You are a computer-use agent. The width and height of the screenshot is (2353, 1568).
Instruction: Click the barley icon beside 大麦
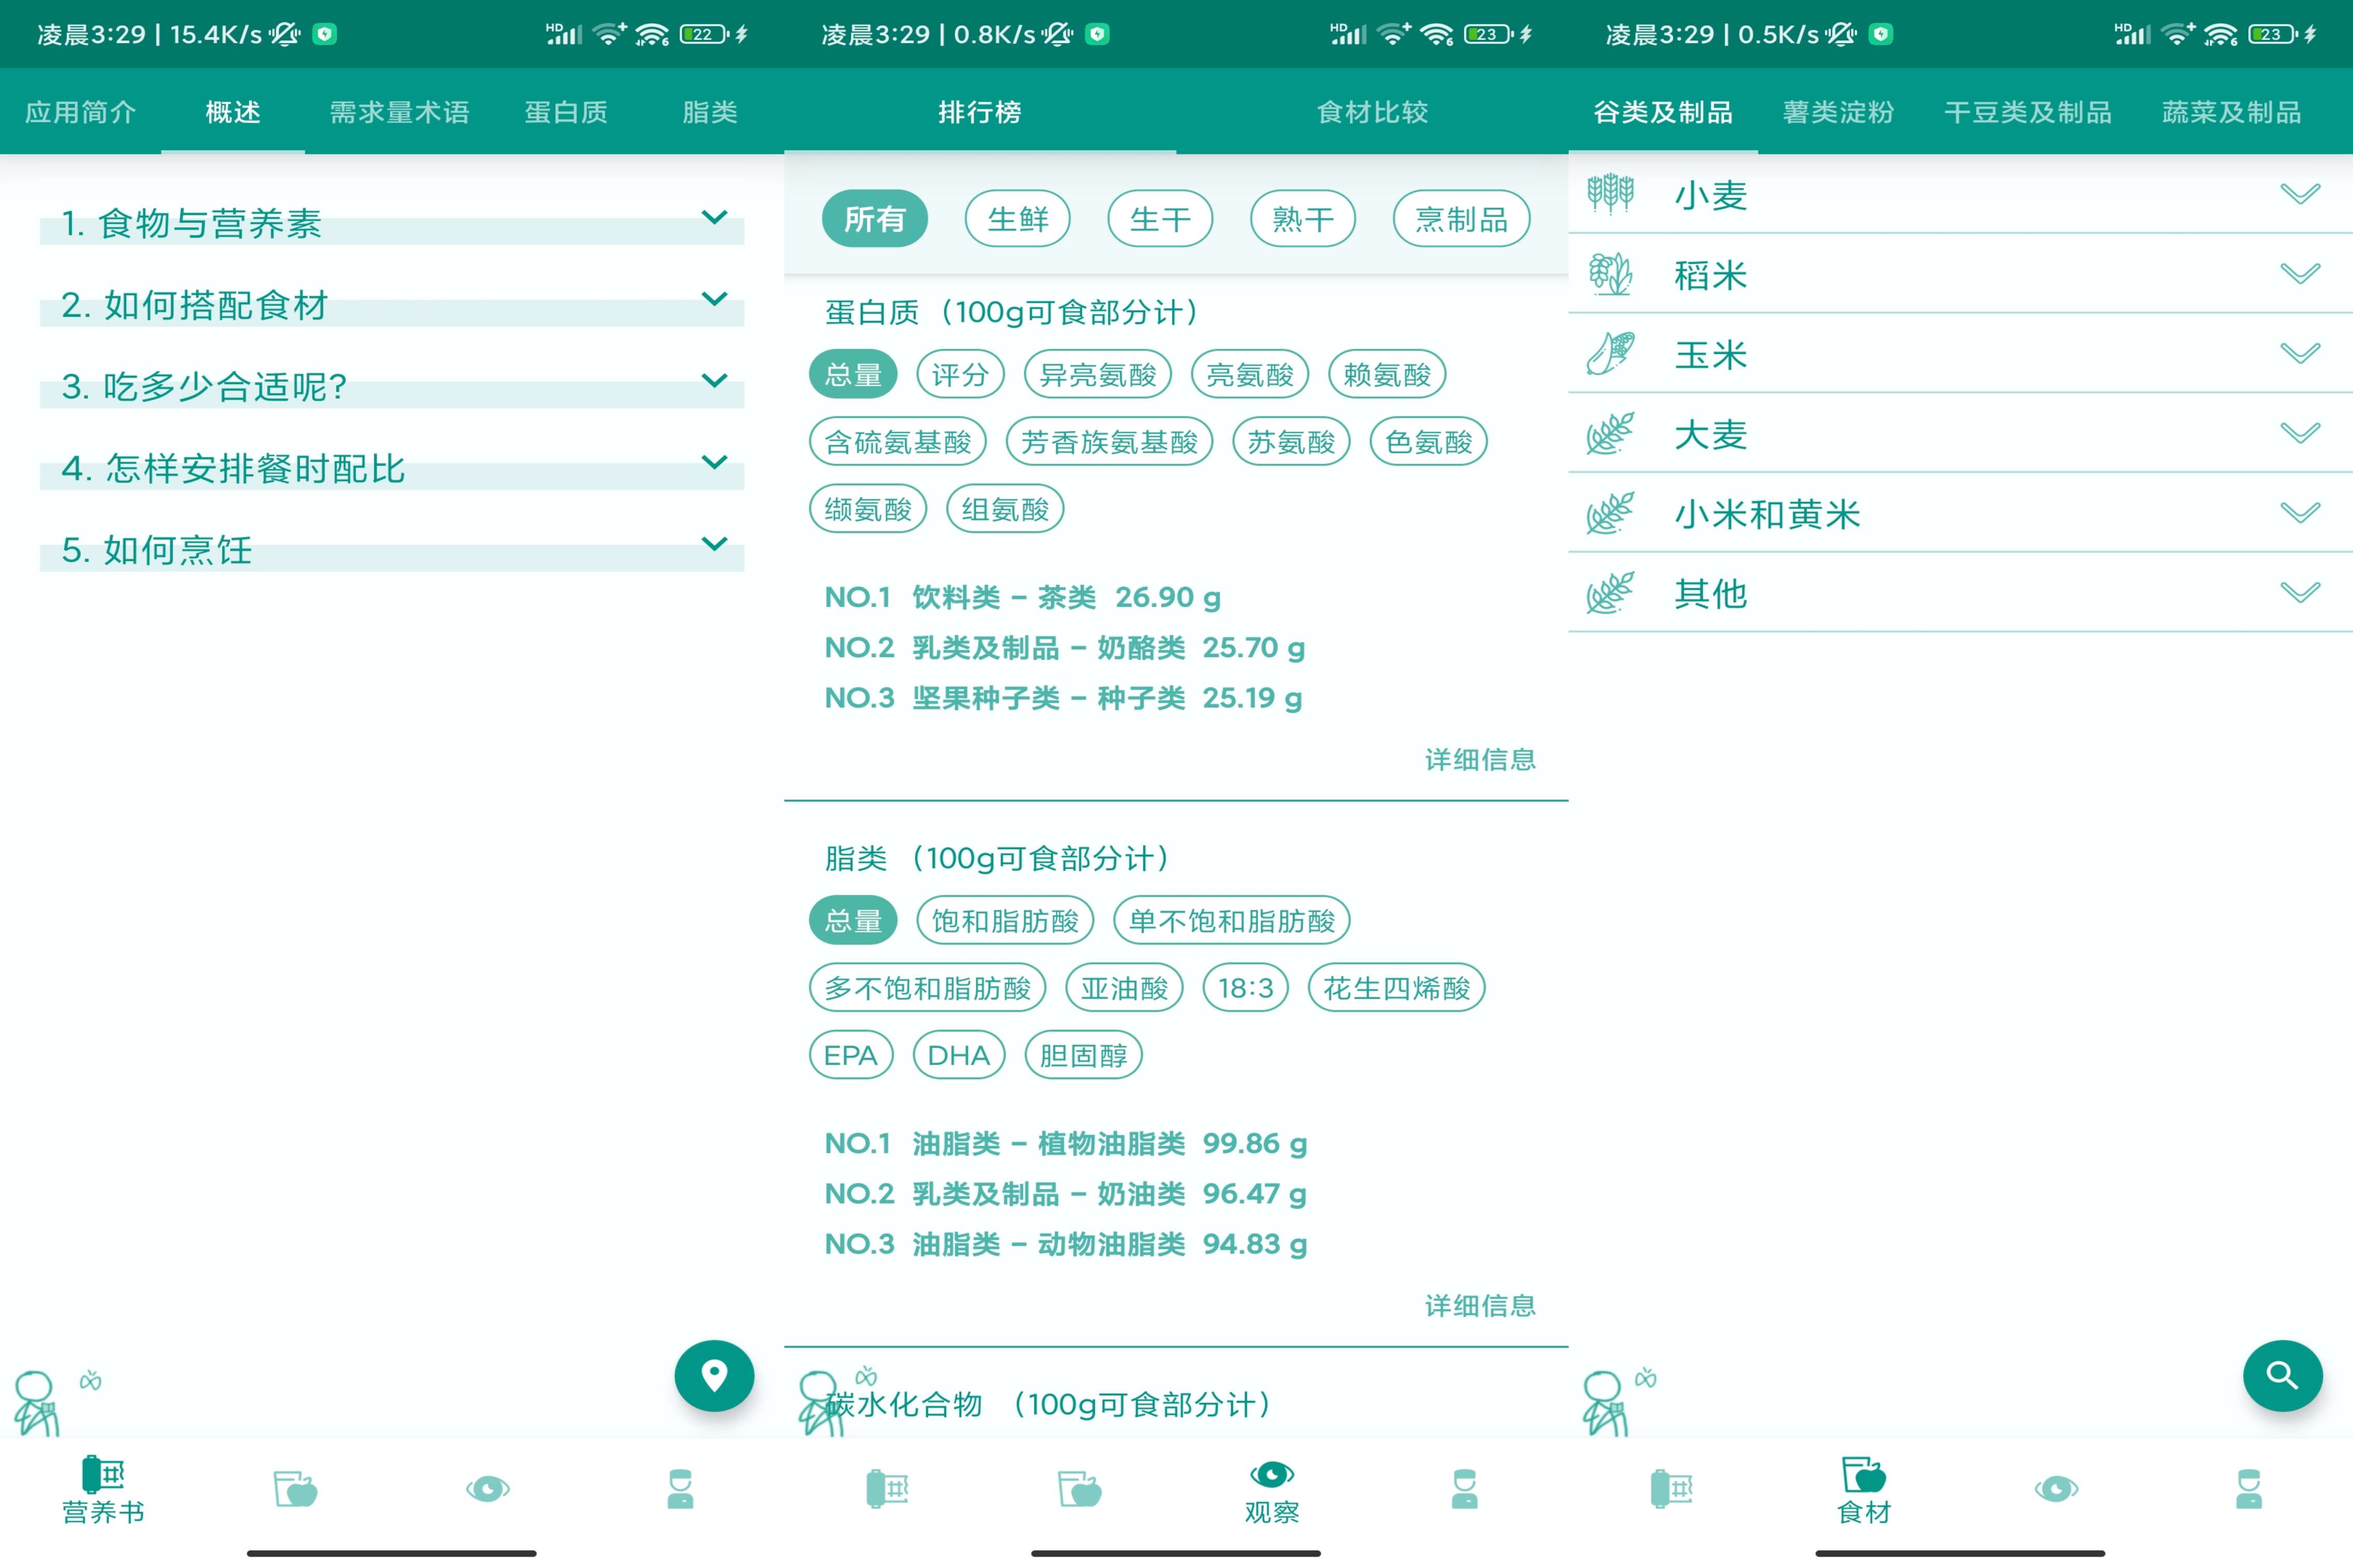pyautogui.click(x=1610, y=433)
